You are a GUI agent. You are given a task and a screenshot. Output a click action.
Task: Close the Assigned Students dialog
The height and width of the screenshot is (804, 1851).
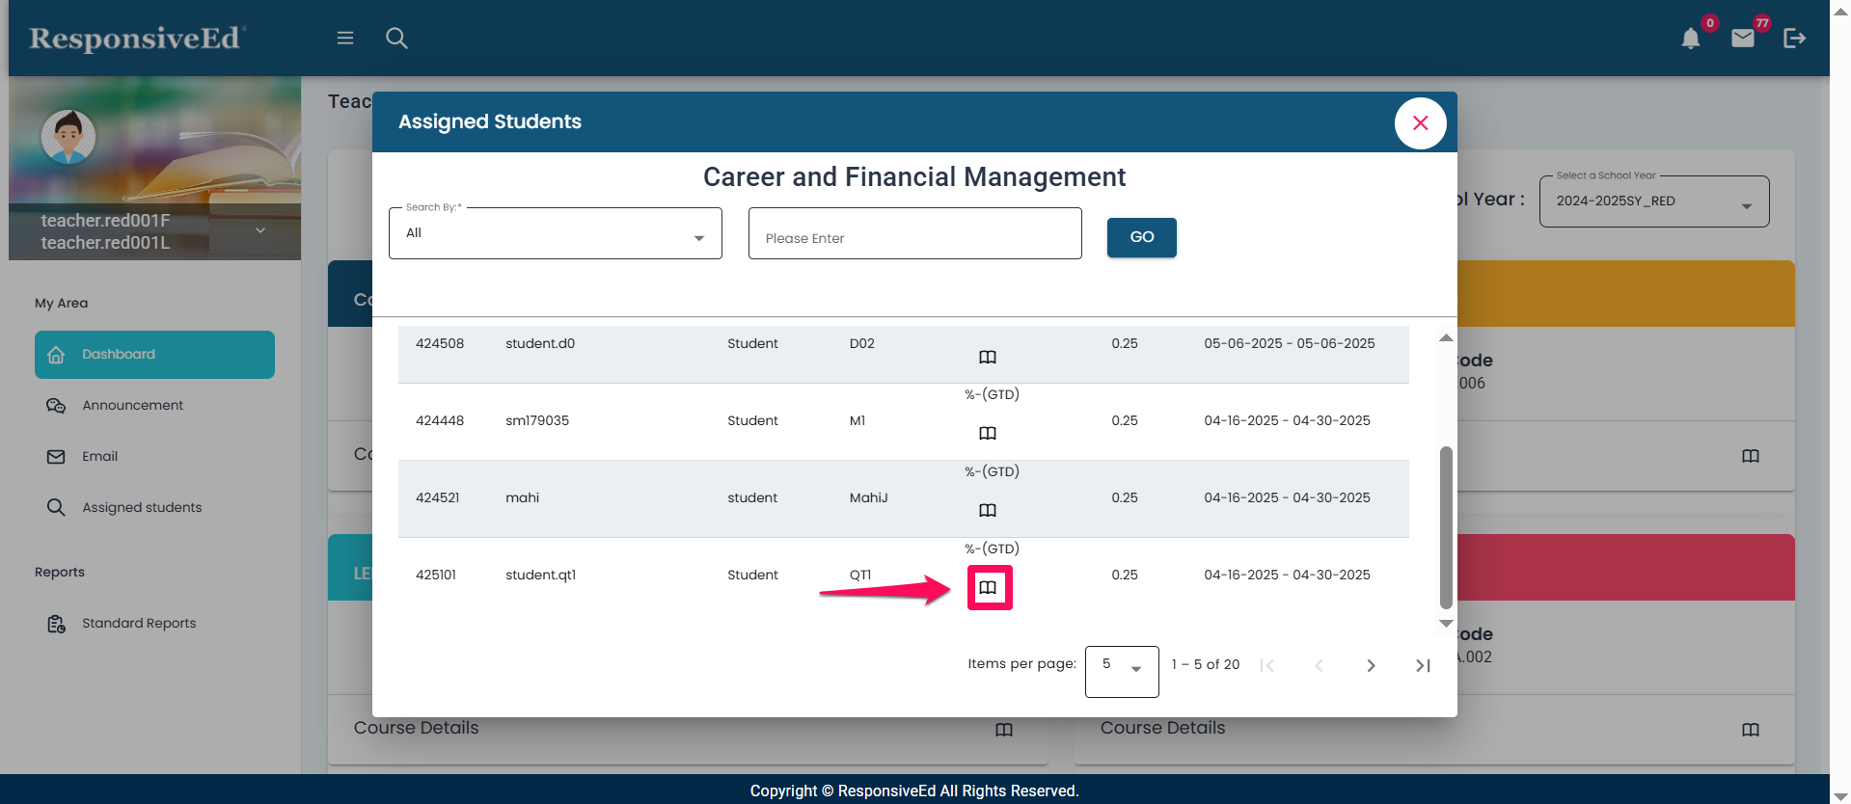(x=1420, y=123)
